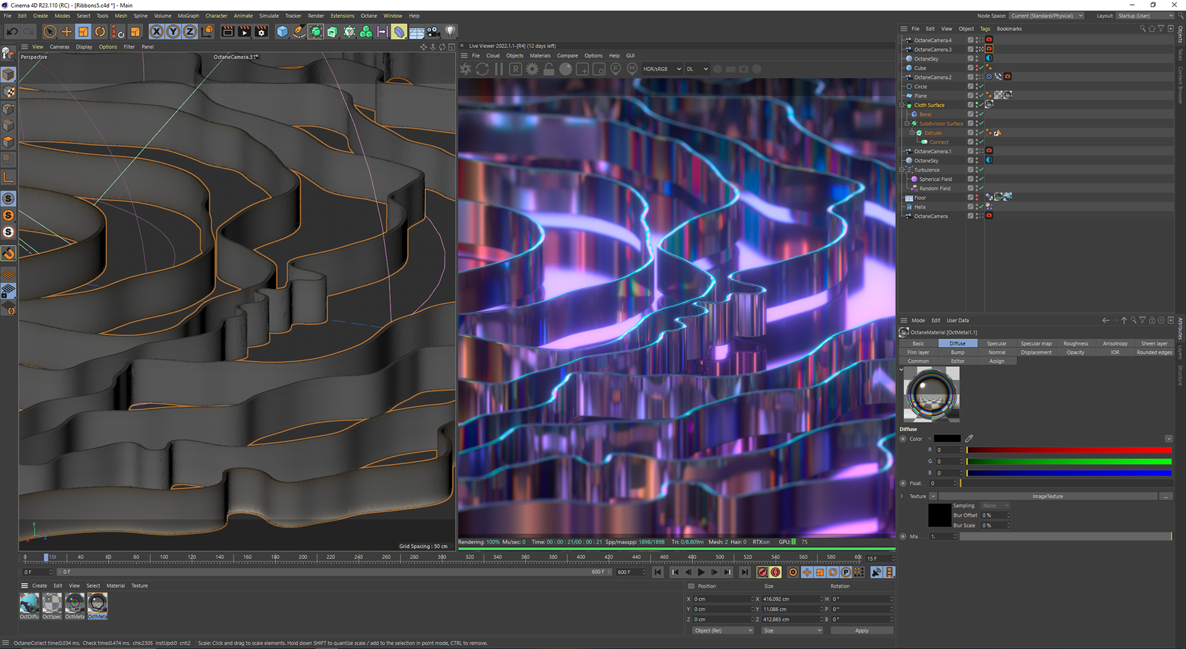Click the Apply button in coordinates
Image resolution: width=1186 pixels, height=649 pixels.
861,630
